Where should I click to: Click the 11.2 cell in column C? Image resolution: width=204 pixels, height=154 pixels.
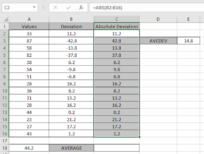click(117, 34)
